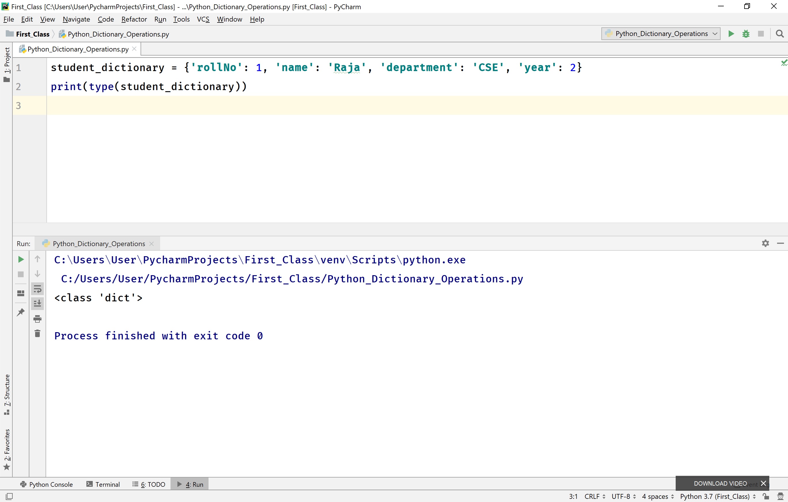The width and height of the screenshot is (788, 502).
Task: Click the print keyword on line 2
Action: 66,87
